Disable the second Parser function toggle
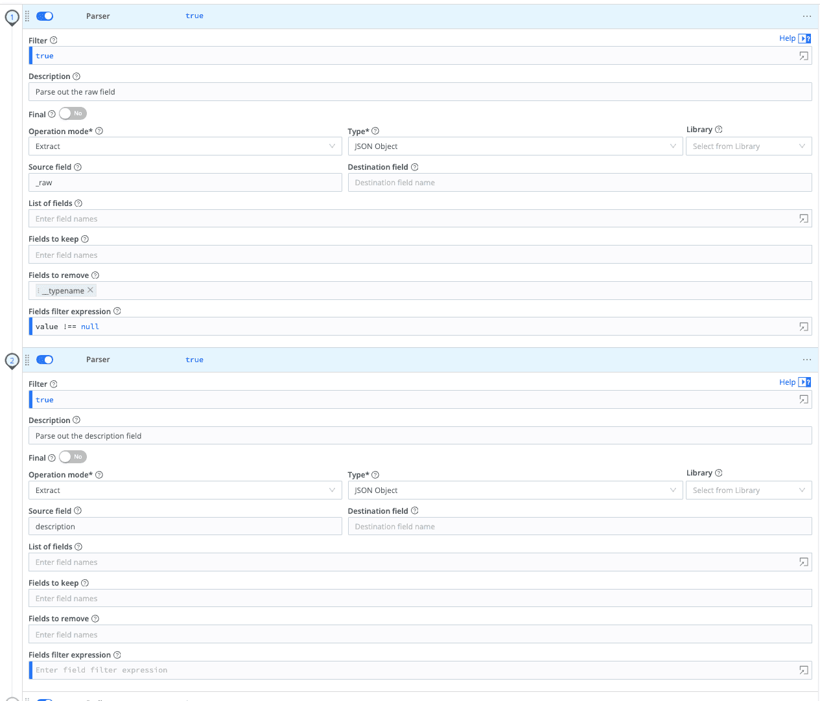Image resolution: width=820 pixels, height=701 pixels. pyautogui.click(x=45, y=360)
